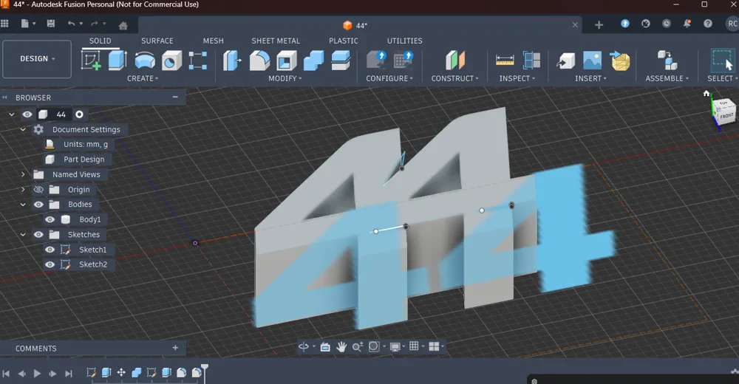Hide Body1 using its eye icon
The image size is (739, 384).
click(50, 219)
